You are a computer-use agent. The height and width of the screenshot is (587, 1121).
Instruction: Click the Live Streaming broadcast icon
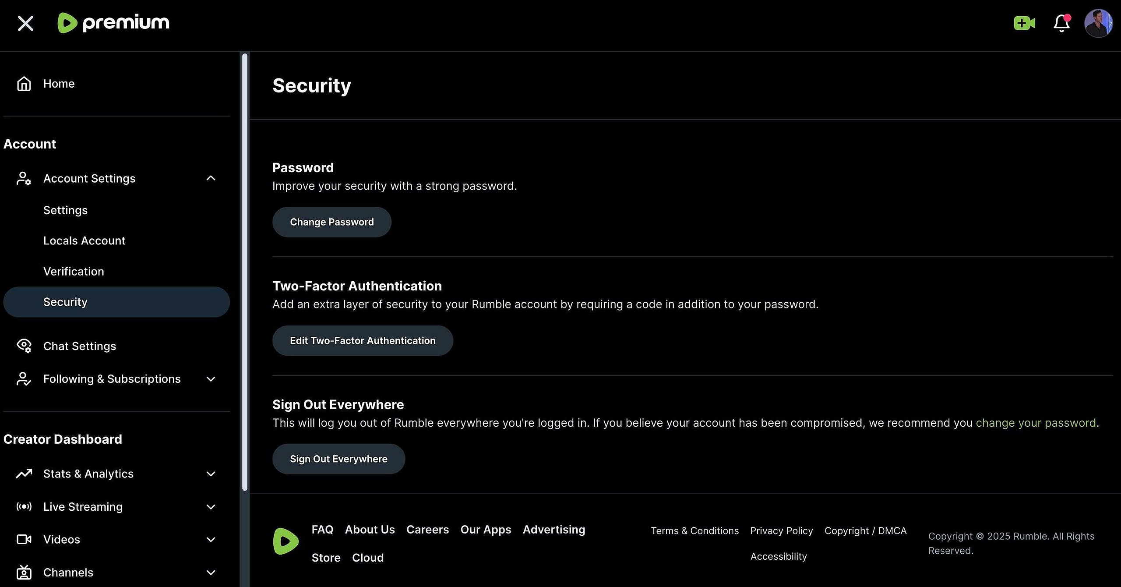[x=24, y=506]
